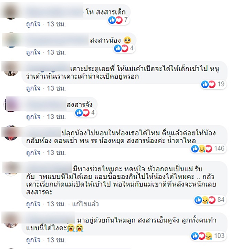View the 146 reactions icon cluster
This screenshot has height=249, width=241.
point(208,149)
